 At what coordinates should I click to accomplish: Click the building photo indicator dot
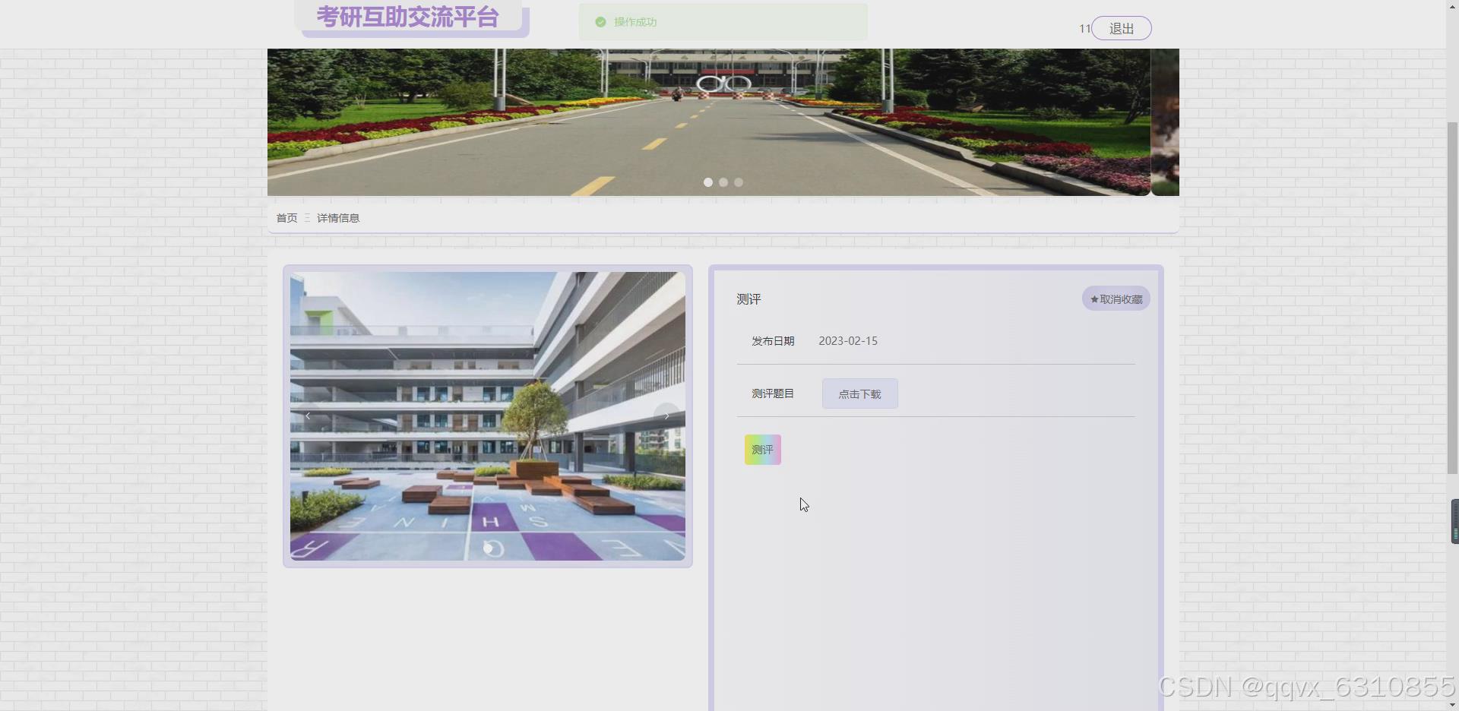click(x=488, y=548)
